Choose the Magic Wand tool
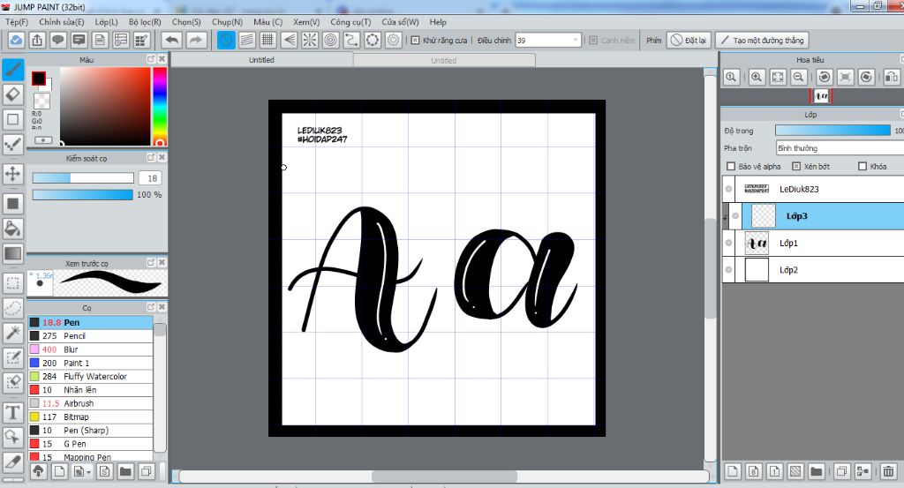 [x=12, y=333]
